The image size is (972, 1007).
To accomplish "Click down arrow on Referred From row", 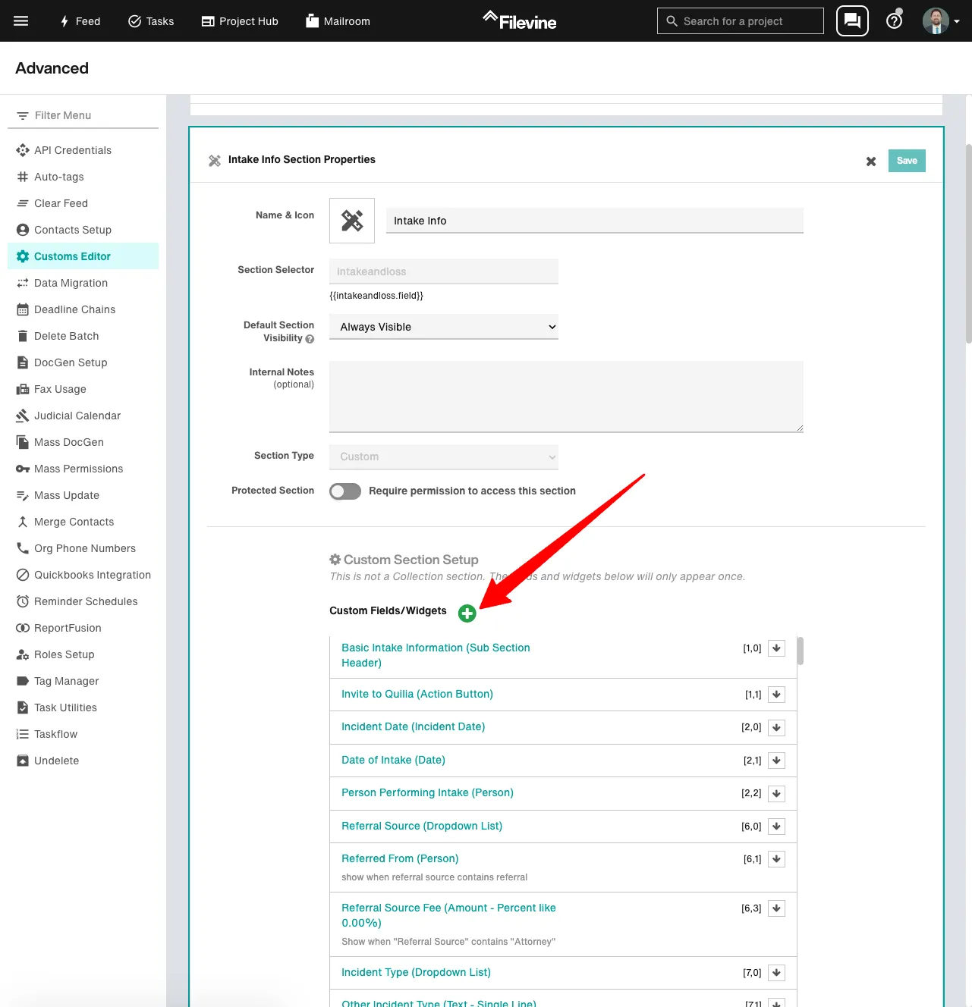I will point(776,859).
